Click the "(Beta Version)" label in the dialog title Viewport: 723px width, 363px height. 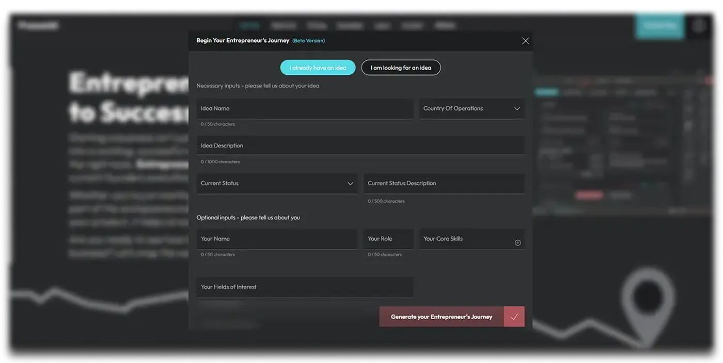[x=308, y=41]
